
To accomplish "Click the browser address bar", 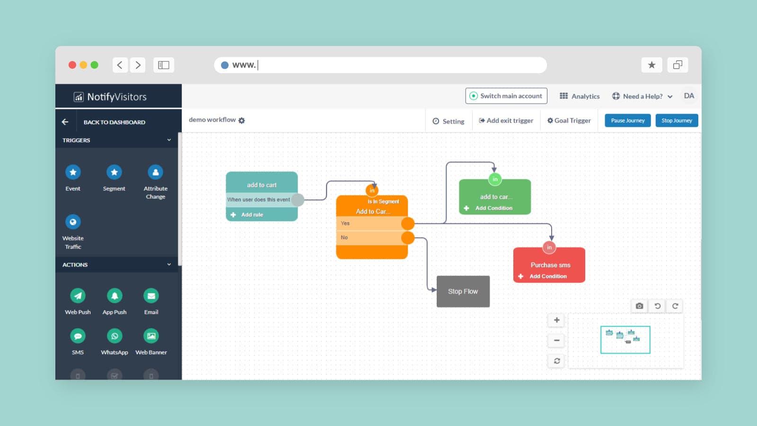I will coord(378,65).
